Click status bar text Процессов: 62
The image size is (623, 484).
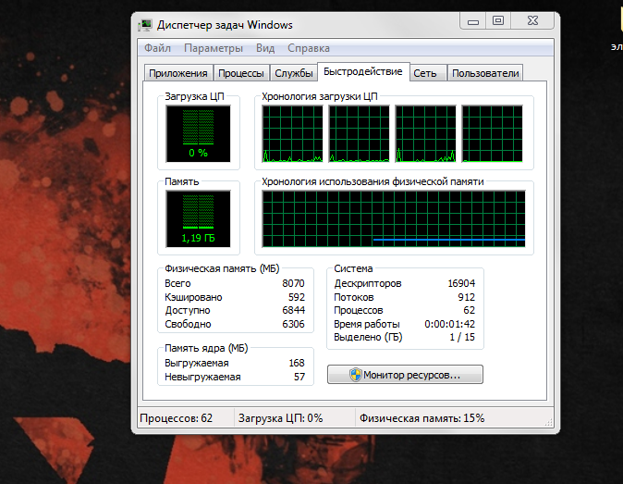pyautogui.click(x=176, y=418)
